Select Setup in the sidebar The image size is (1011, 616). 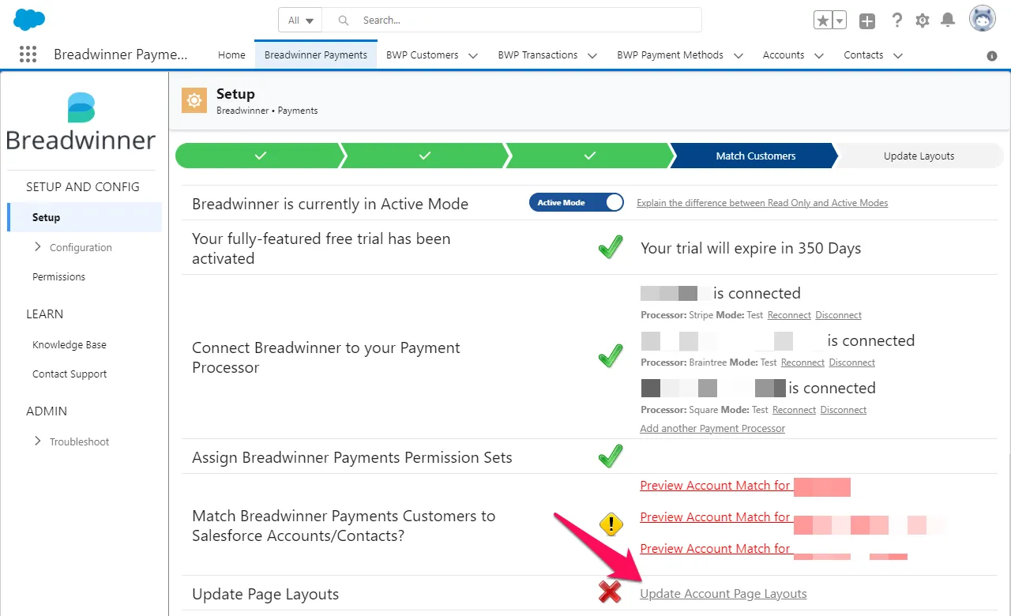click(x=85, y=217)
